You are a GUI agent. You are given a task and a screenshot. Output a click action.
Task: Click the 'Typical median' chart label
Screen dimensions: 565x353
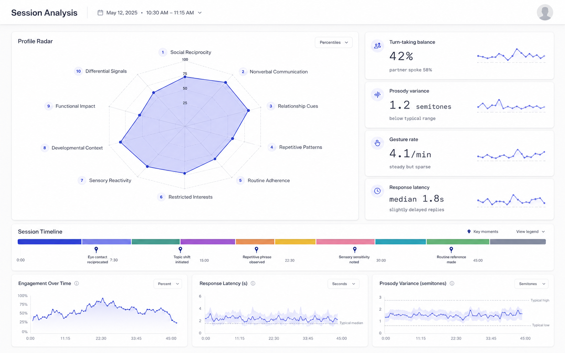pos(351,323)
